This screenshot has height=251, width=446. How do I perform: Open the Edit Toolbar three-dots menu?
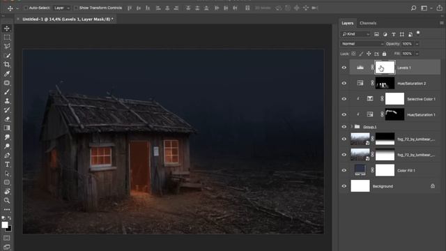(x=7, y=210)
